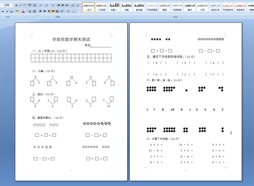Increase font size with Grow Font button

(x=16, y=5)
